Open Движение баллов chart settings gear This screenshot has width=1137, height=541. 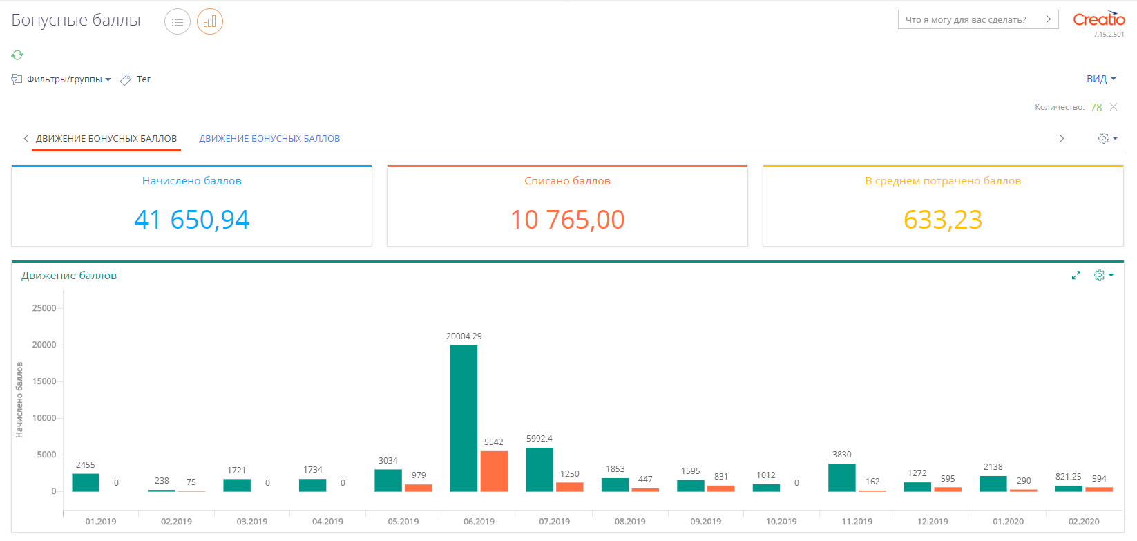coord(1104,275)
